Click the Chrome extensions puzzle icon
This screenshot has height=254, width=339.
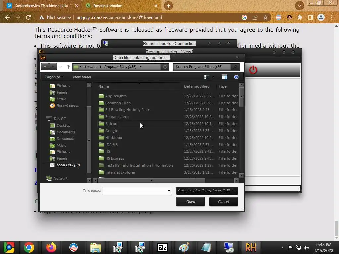click(300, 17)
